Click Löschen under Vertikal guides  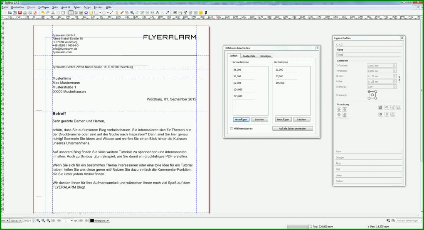[x=301, y=119]
